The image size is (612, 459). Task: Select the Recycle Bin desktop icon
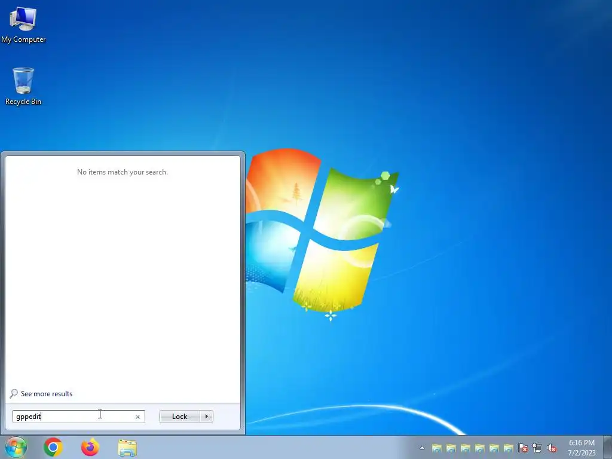coord(23,86)
